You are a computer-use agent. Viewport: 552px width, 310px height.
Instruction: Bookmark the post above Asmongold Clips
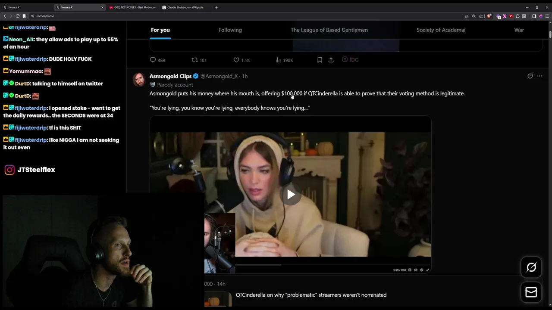(x=320, y=60)
